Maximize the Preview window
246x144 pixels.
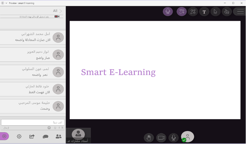point(233,3)
